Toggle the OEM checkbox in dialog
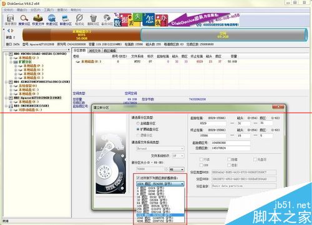 pos(201,165)
